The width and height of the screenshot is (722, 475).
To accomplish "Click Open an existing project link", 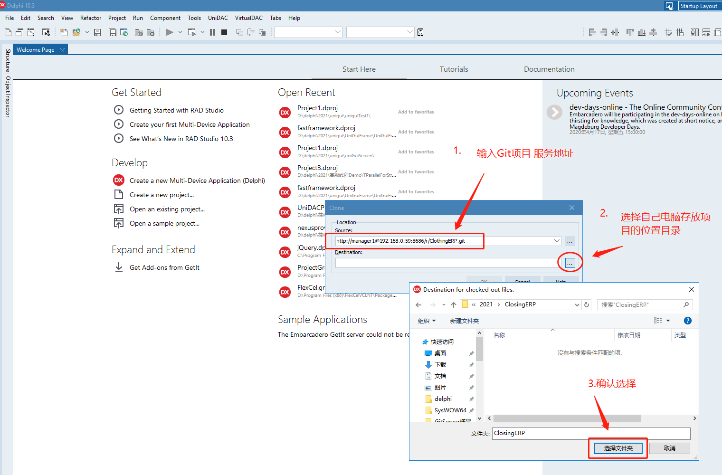I will click(x=167, y=209).
